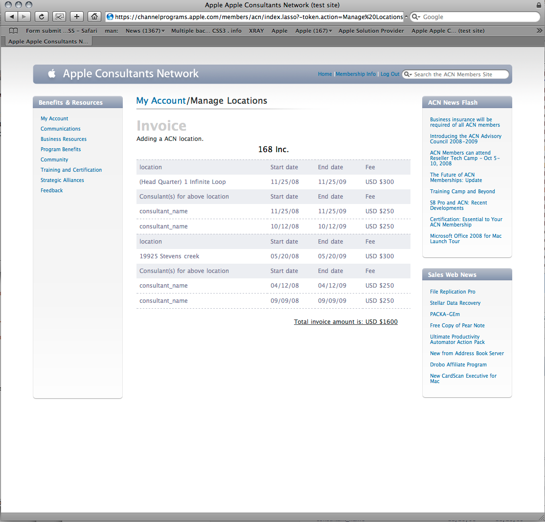Open Certification: Essential to Your ACN Membership
The height and width of the screenshot is (522, 545).
pyautogui.click(x=466, y=222)
